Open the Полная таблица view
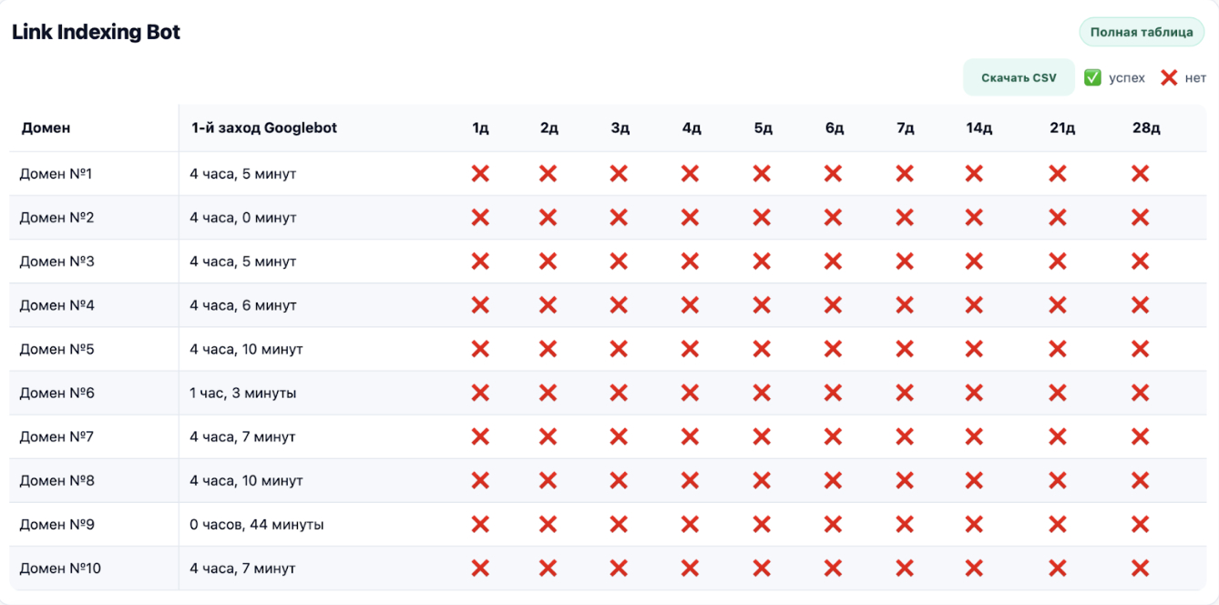Screen dimensions: 1219x605 click(1142, 32)
